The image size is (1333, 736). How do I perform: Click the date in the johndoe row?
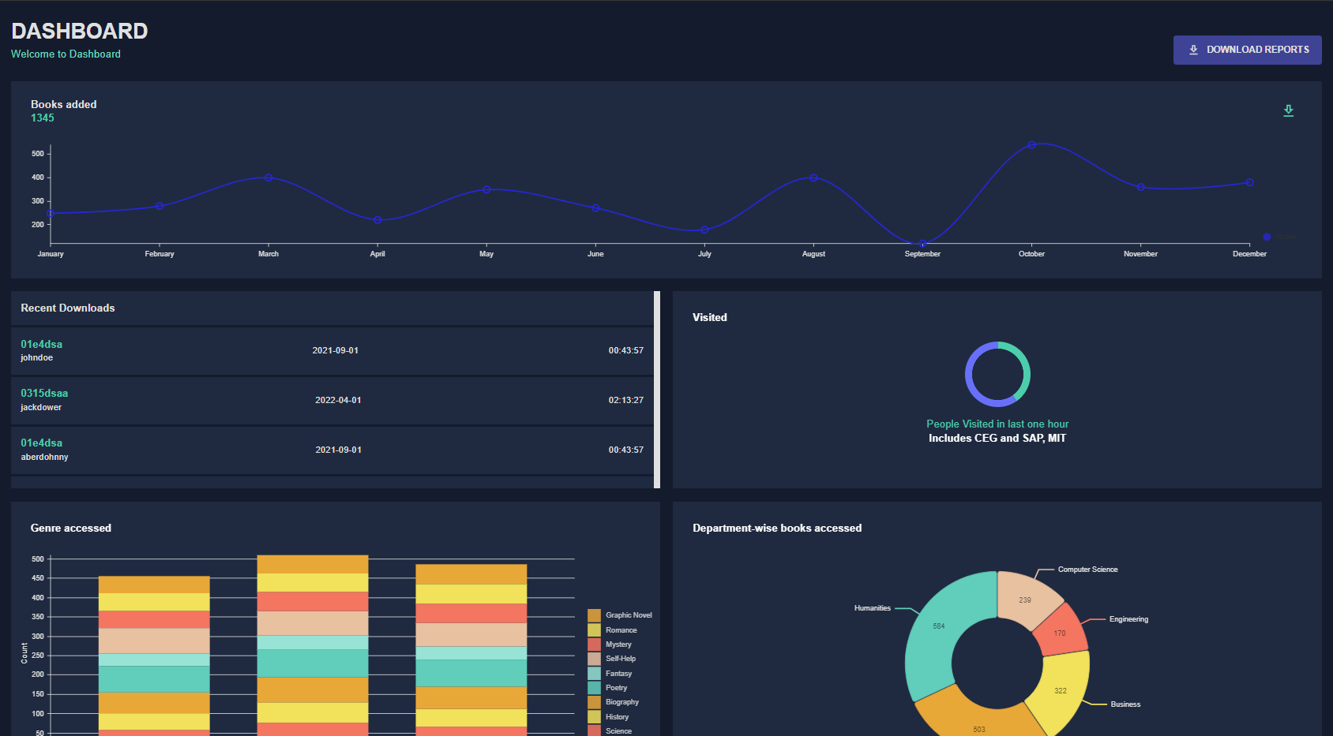(x=336, y=351)
